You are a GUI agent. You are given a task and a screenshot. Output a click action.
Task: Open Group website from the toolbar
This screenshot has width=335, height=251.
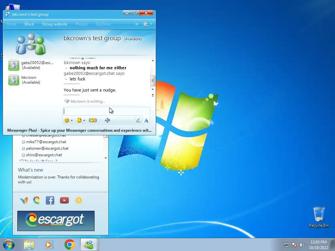55,24
